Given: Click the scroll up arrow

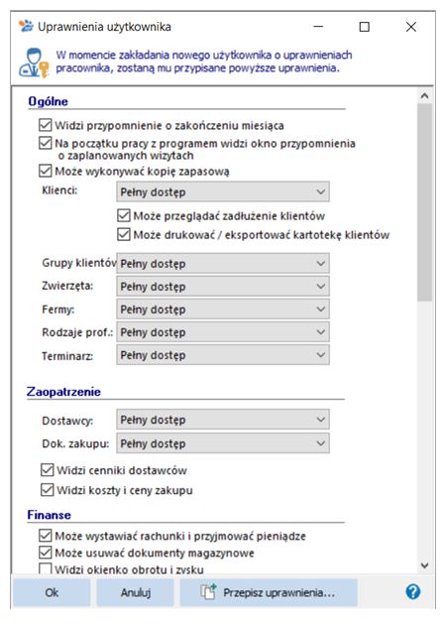Looking at the screenshot, I should [x=424, y=95].
